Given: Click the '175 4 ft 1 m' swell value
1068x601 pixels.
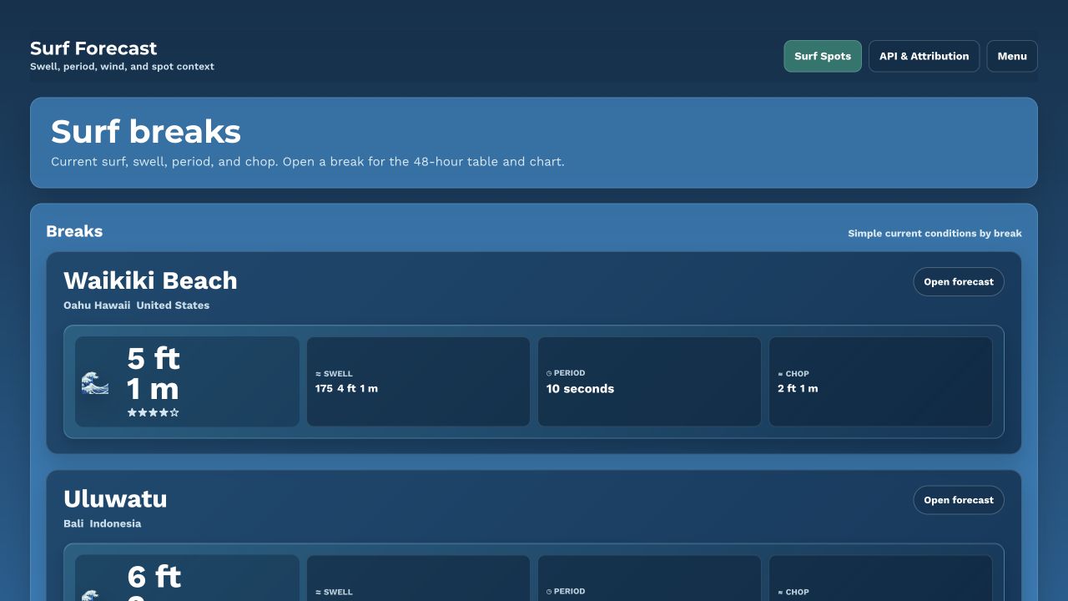Looking at the screenshot, I should point(346,388).
